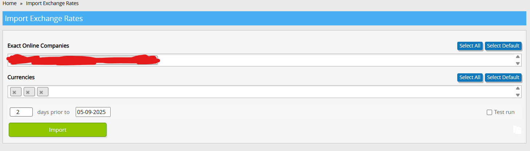Go to Home in the breadcrumb

pos(9,3)
